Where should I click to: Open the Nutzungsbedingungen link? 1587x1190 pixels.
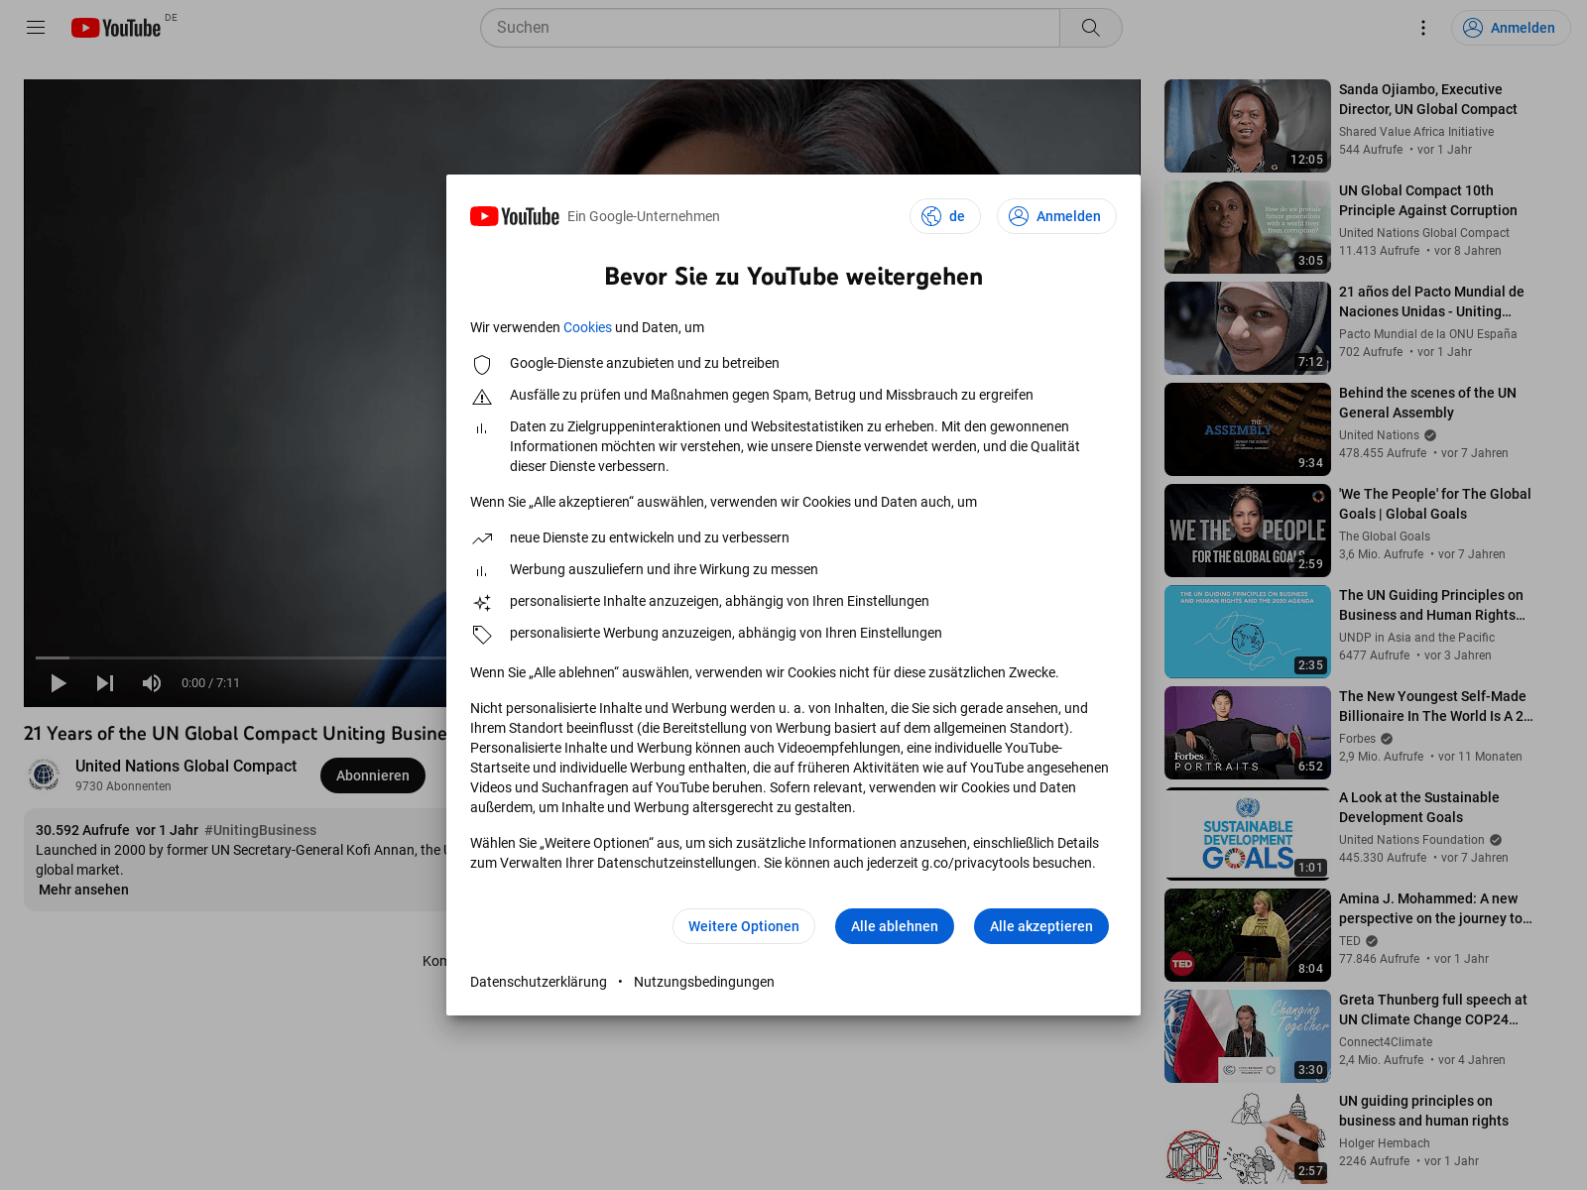(x=704, y=982)
